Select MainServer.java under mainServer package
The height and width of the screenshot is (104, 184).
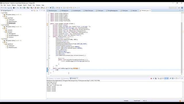[x=13, y=47]
